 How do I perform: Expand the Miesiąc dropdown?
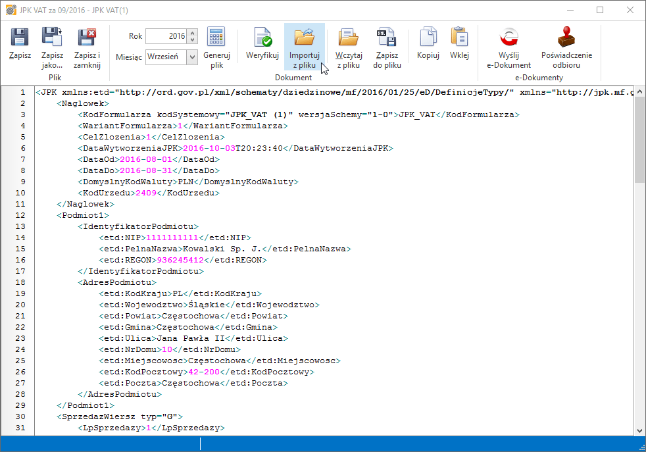coord(191,57)
